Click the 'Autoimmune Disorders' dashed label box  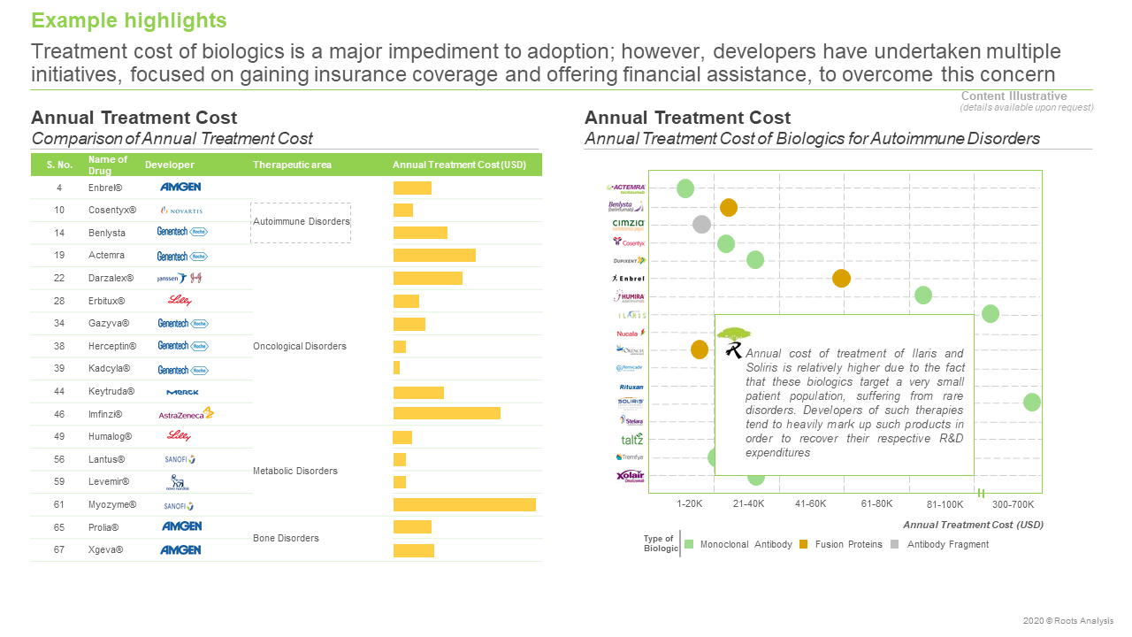[301, 222]
